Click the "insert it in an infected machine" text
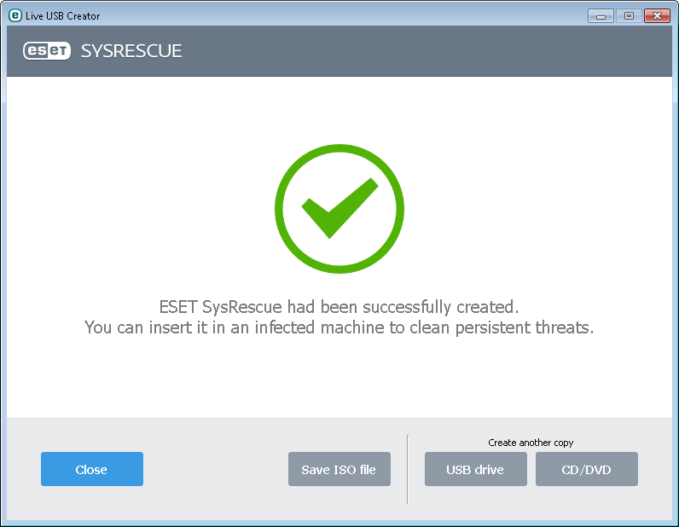Image resolution: width=679 pixels, height=527 pixels. (x=339, y=327)
